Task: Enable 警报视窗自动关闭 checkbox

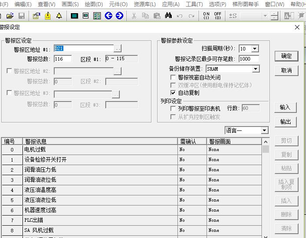Action: coord(173,77)
